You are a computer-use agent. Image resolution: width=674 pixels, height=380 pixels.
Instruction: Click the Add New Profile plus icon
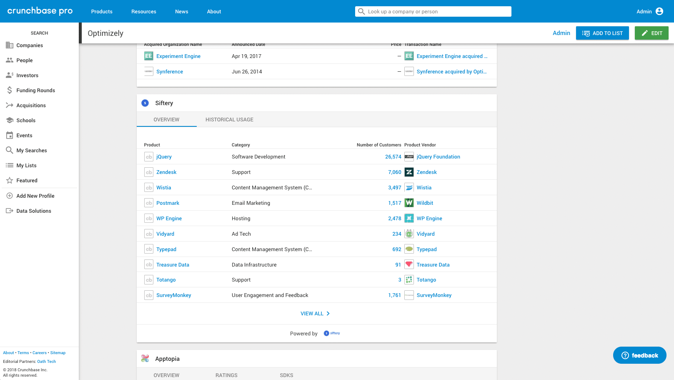9,196
